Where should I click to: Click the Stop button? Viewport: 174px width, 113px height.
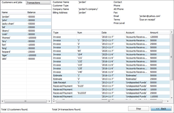[138, 109]
